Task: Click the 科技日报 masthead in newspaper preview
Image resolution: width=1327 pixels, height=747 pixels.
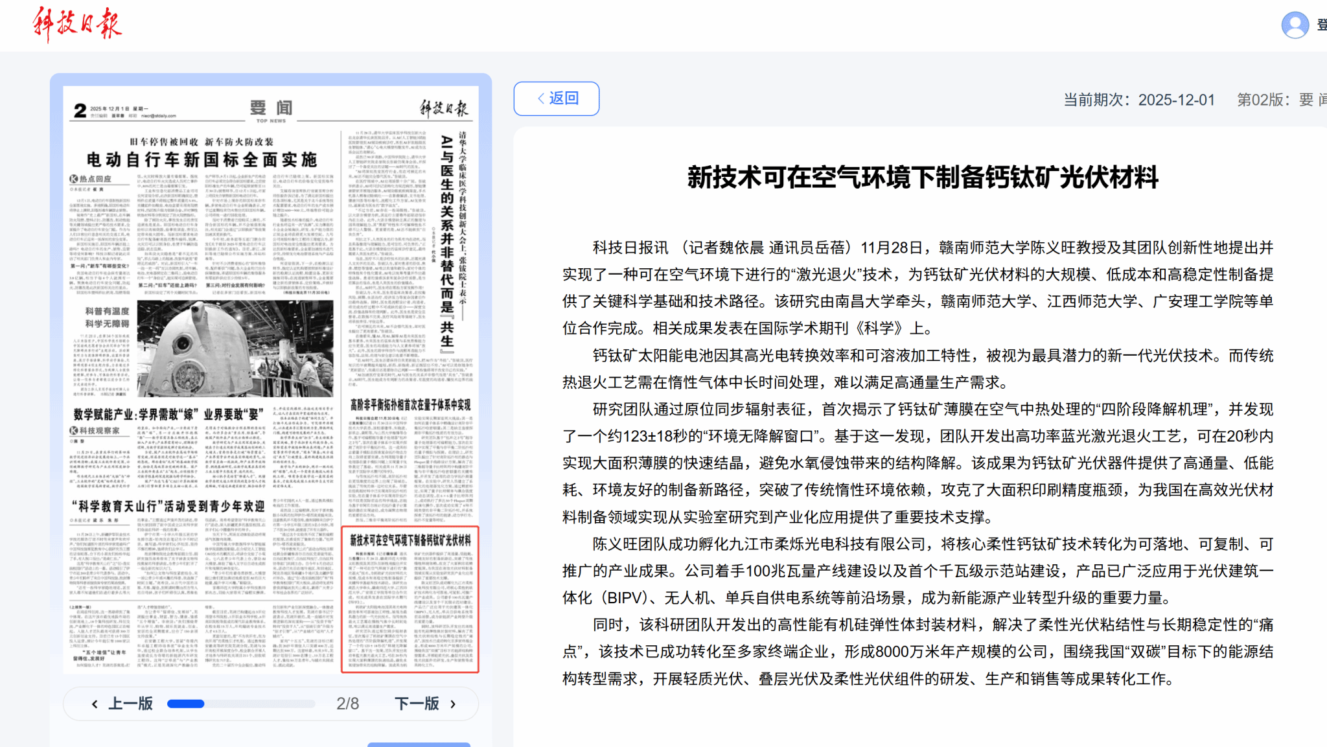Action: coord(443,108)
